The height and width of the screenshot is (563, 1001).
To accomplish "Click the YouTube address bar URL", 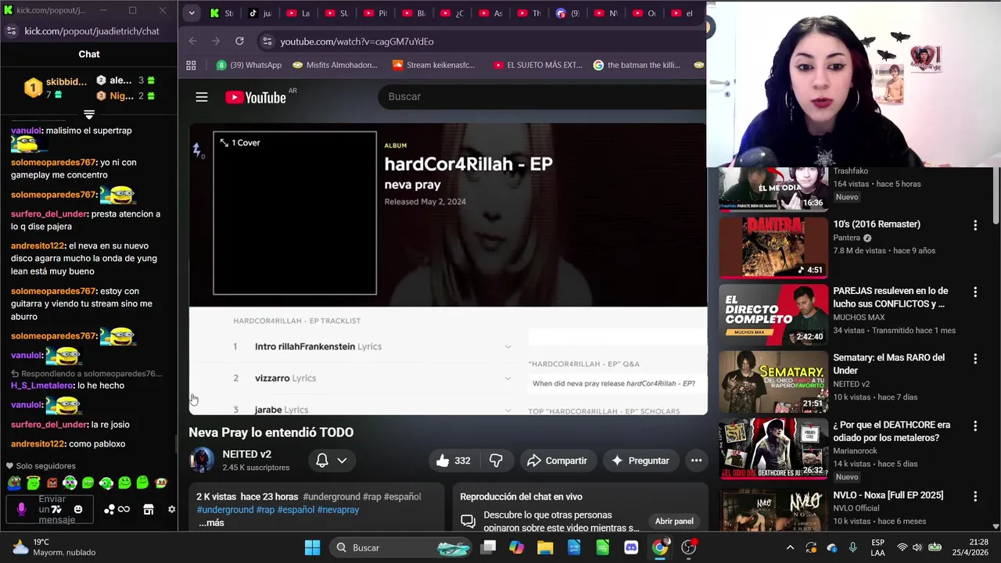I will click(x=357, y=41).
